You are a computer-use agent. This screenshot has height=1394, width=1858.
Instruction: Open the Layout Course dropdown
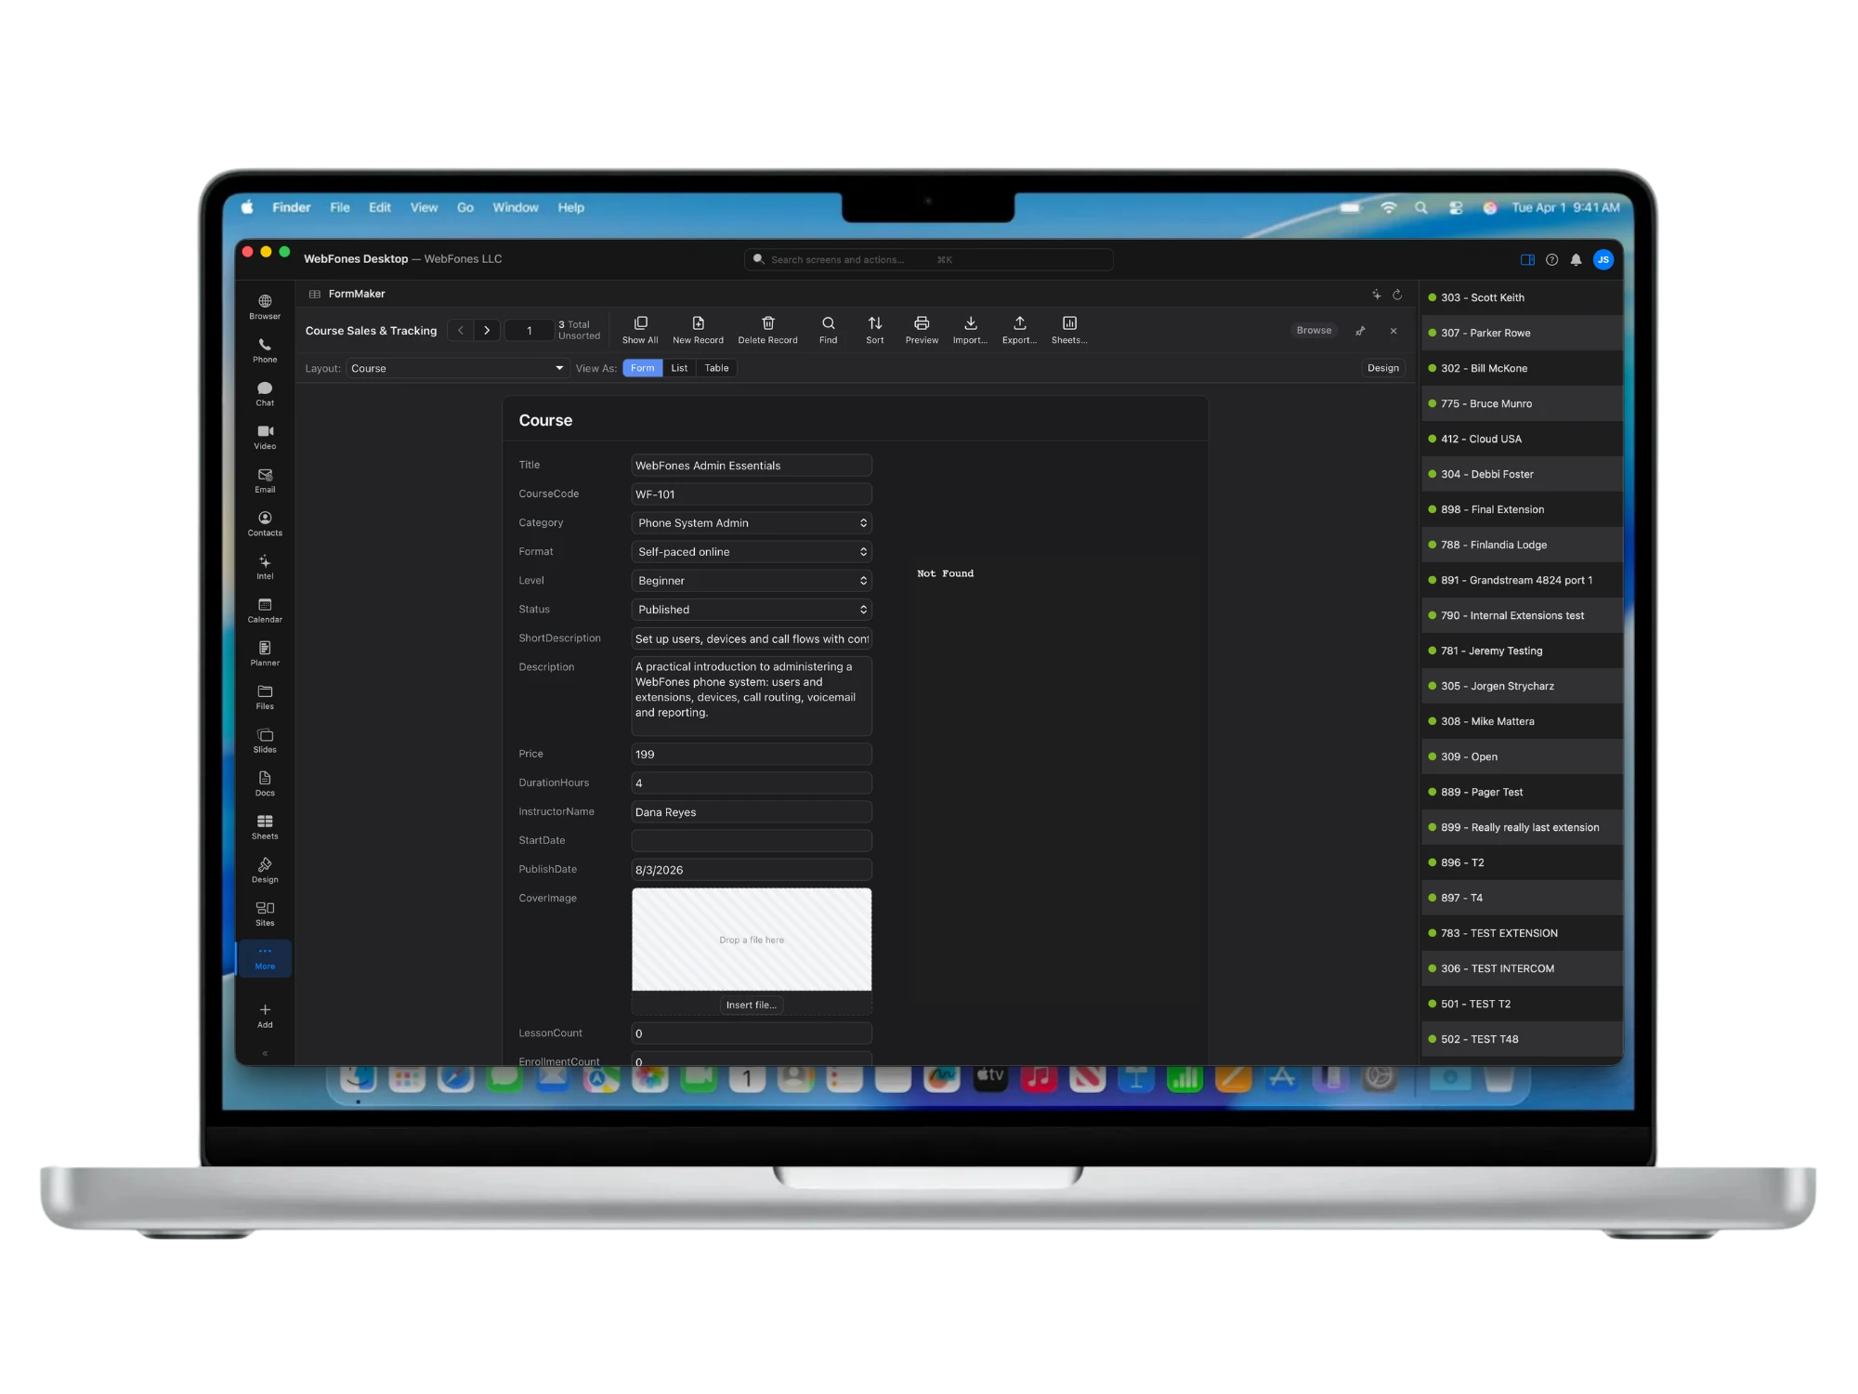pyautogui.click(x=457, y=368)
